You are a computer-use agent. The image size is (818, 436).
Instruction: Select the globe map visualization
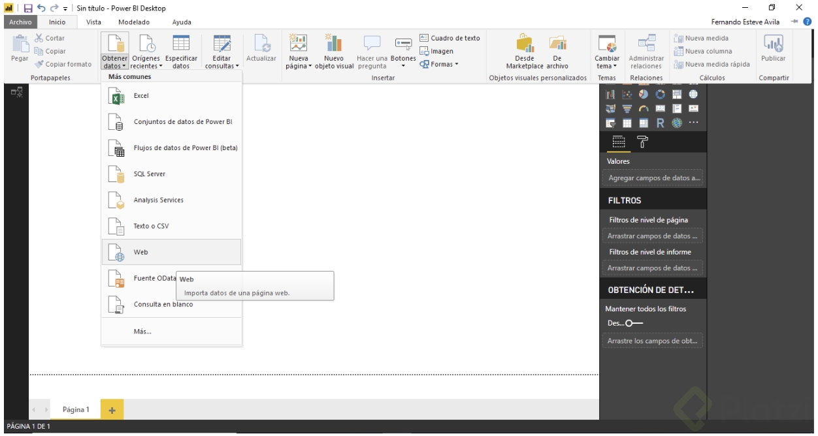693,94
